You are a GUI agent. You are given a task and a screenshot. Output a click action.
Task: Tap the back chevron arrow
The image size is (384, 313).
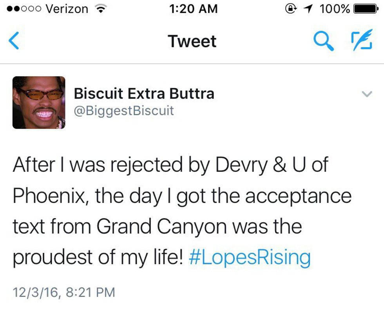(x=14, y=41)
